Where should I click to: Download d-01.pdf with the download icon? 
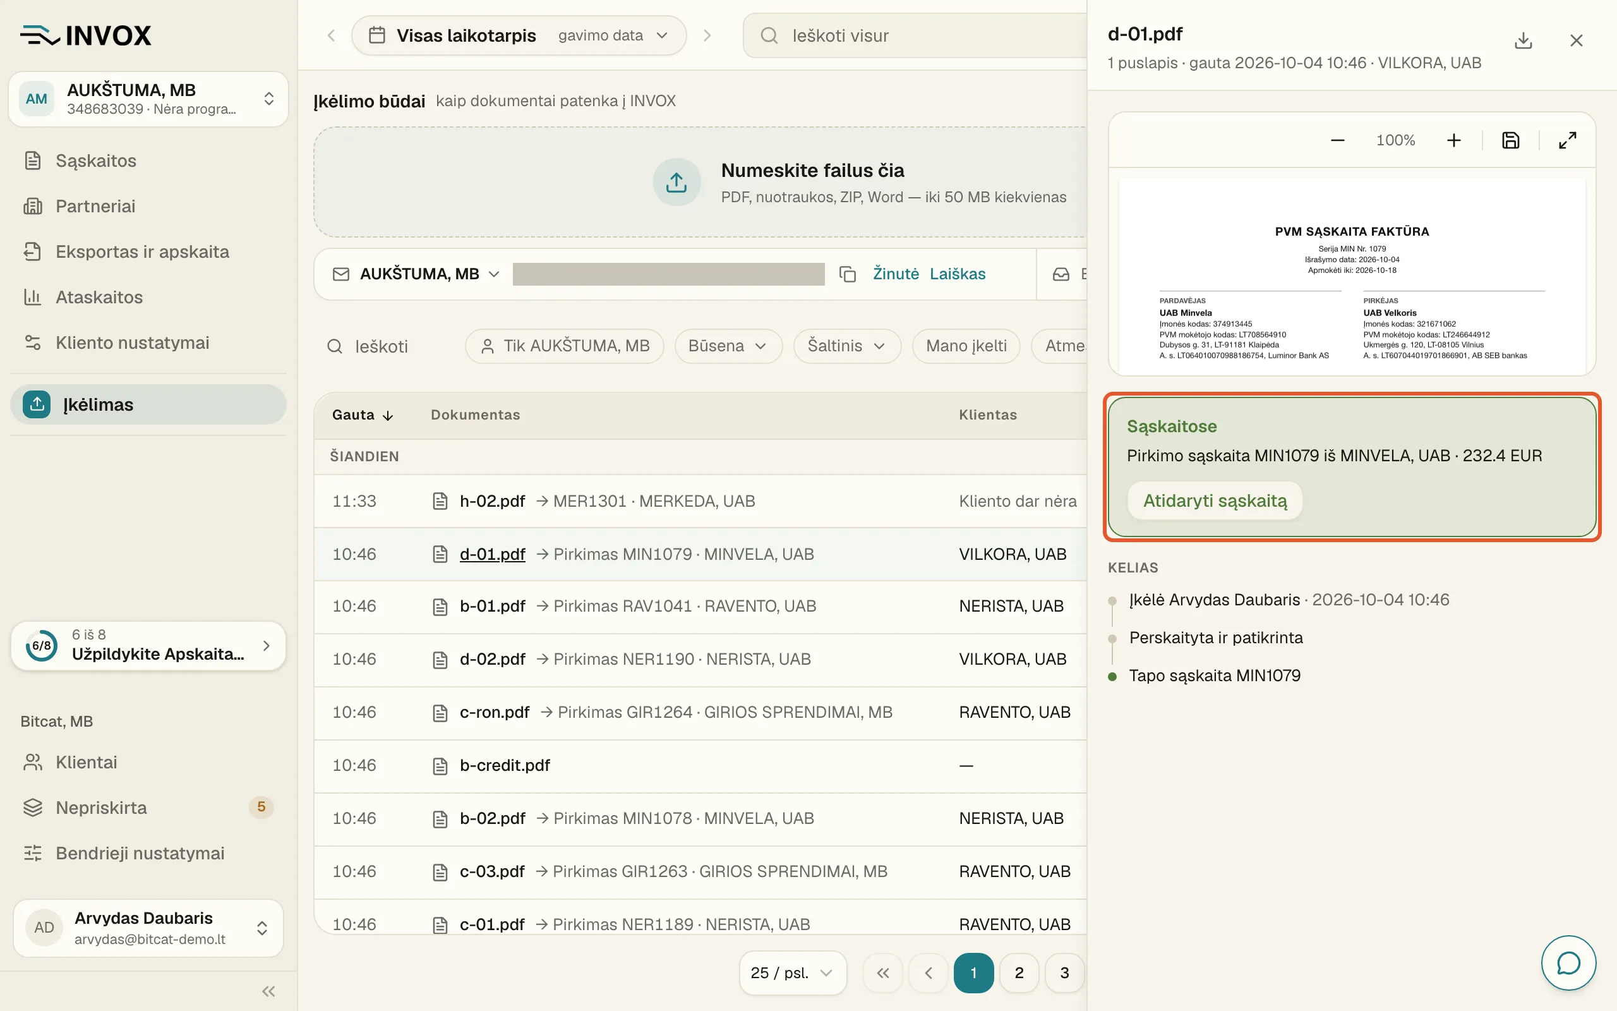[1523, 41]
